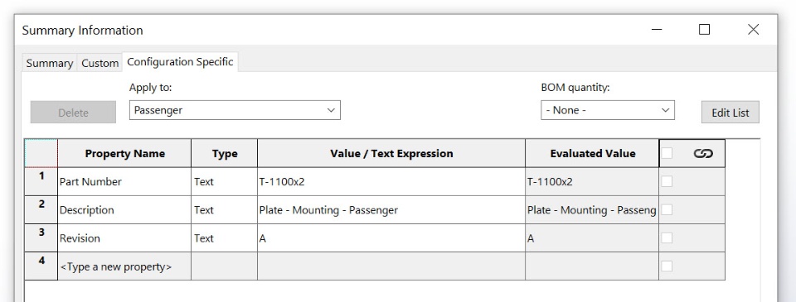This screenshot has height=302, width=796.
Task: Click the Revision property name cell
Action: pos(124,238)
